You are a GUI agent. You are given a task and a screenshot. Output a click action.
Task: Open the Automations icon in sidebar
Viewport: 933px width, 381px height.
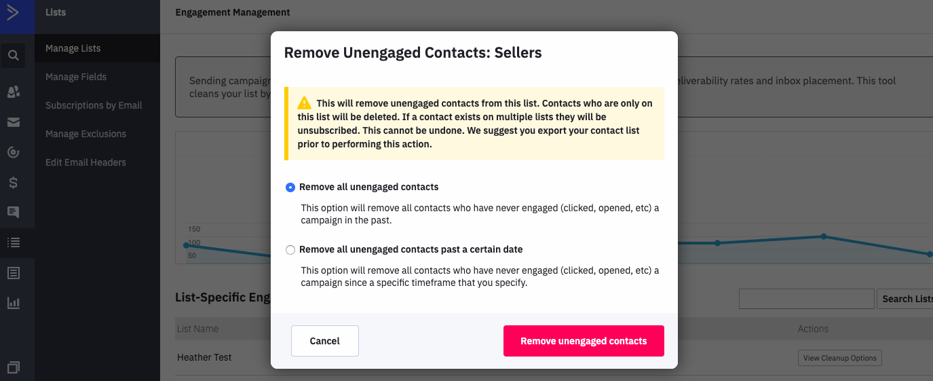(x=13, y=152)
